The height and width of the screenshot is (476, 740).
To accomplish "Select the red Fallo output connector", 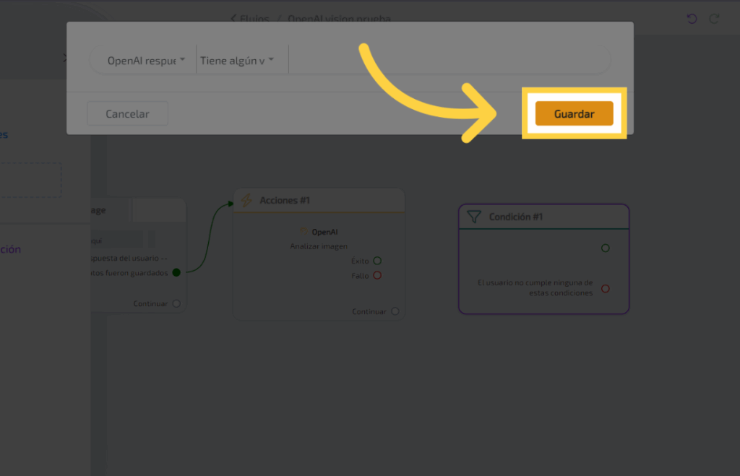I will click(x=377, y=275).
